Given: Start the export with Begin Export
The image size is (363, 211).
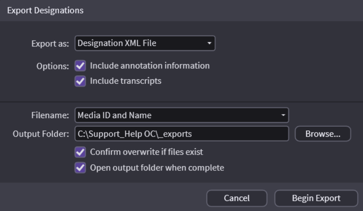Looking at the screenshot, I should 316,198.
